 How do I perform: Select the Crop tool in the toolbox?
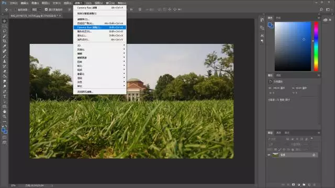pyautogui.click(x=4, y=41)
